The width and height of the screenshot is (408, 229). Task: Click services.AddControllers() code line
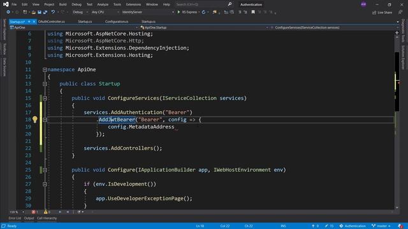(123, 148)
